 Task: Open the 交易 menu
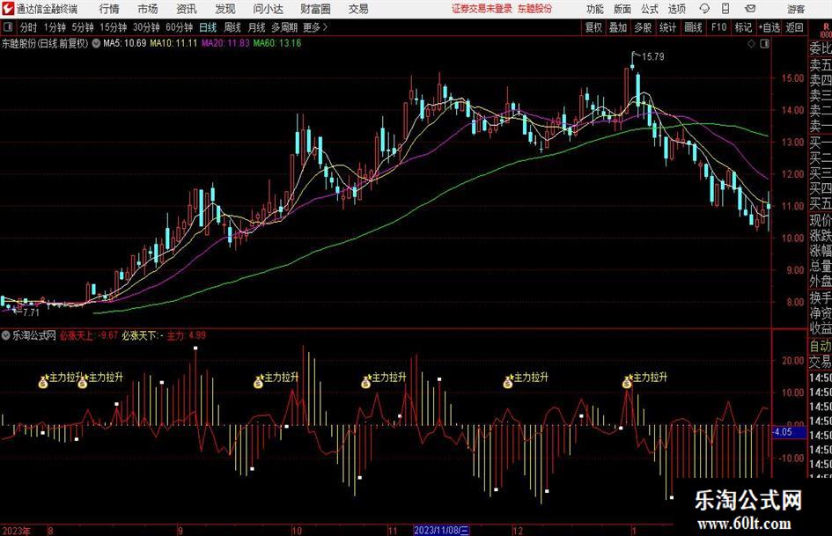click(358, 9)
